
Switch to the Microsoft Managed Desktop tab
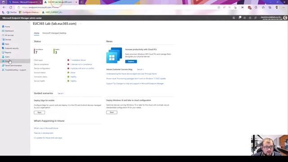54,33
